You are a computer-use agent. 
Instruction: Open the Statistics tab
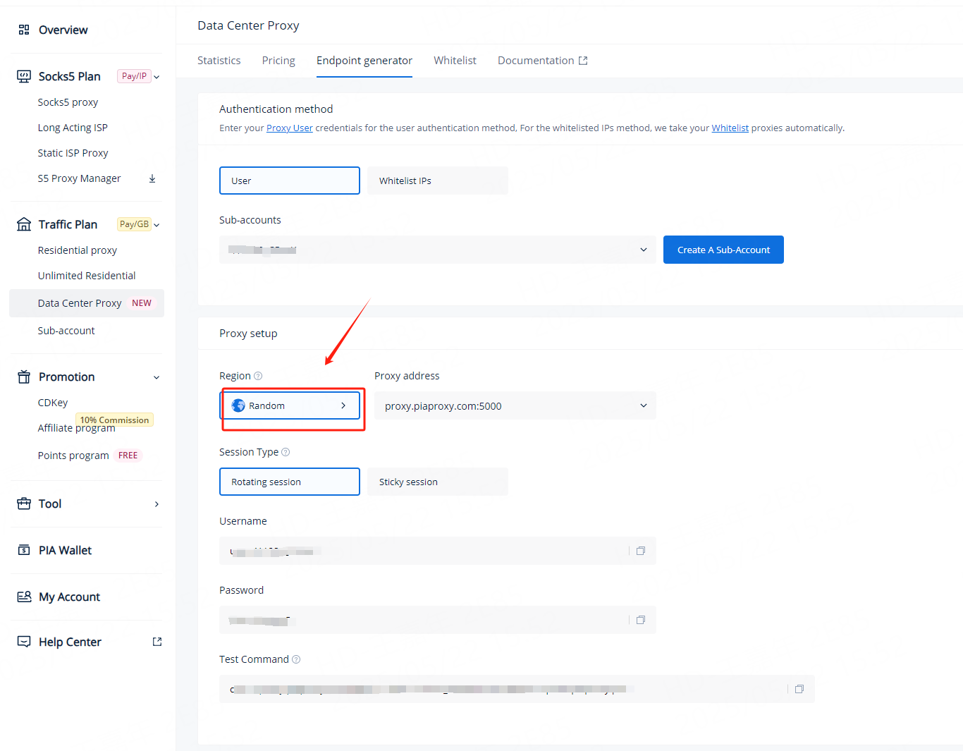pos(219,61)
